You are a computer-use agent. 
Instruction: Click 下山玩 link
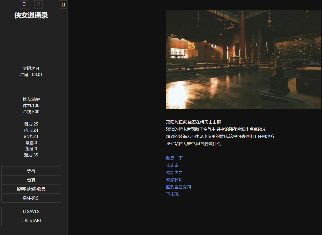[172, 194]
